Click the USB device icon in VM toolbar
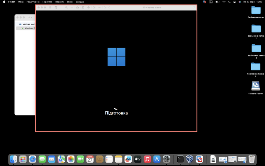Screen dimensions: 265x166 (100, 8)
